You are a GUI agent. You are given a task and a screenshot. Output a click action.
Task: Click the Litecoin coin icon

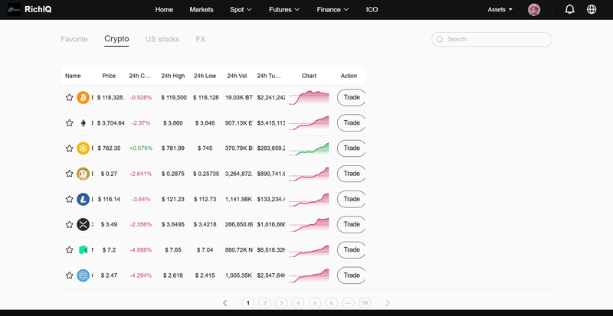(83, 199)
